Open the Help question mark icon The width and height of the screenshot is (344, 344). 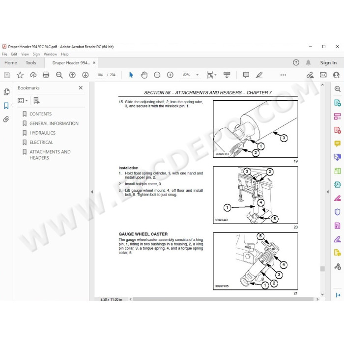point(296,63)
